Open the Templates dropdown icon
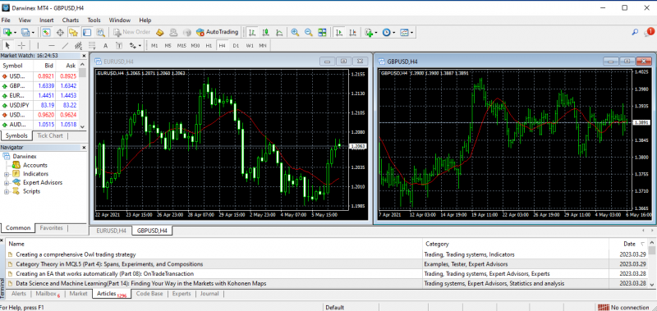Viewport: 657px width, 311px height. pos(407,32)
